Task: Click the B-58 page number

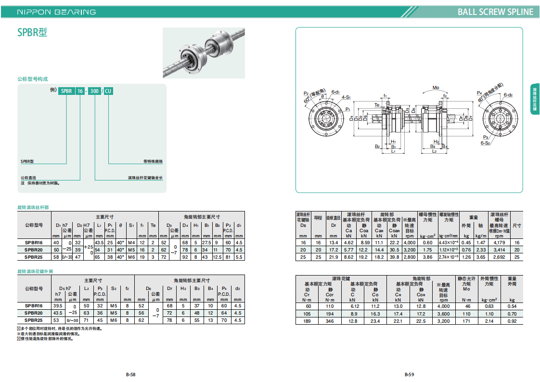Action: click(130, 374)
